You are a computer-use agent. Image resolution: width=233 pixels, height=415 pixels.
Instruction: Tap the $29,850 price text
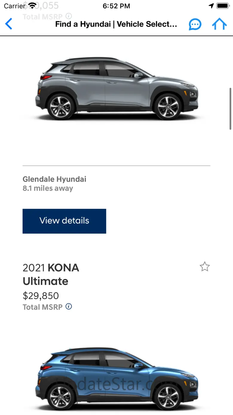(41, 296)
